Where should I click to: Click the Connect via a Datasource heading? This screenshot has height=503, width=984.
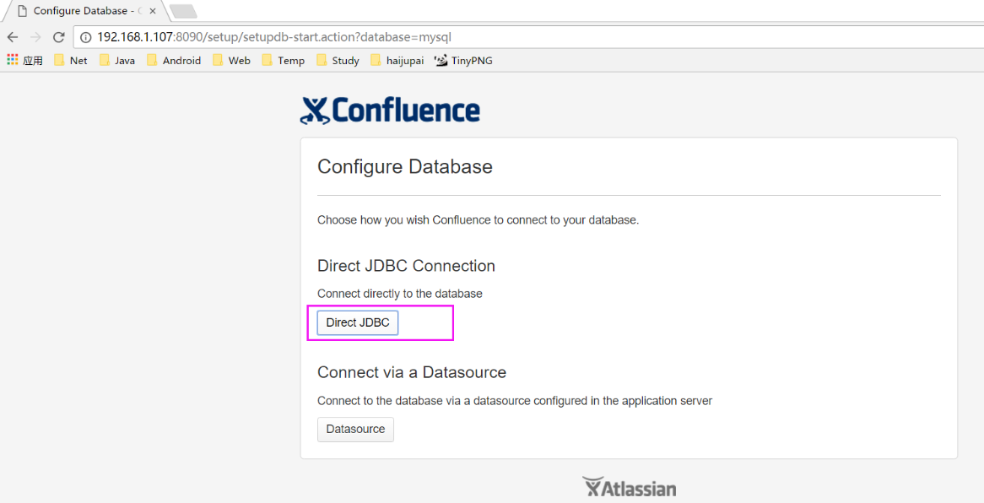point(412,372)
